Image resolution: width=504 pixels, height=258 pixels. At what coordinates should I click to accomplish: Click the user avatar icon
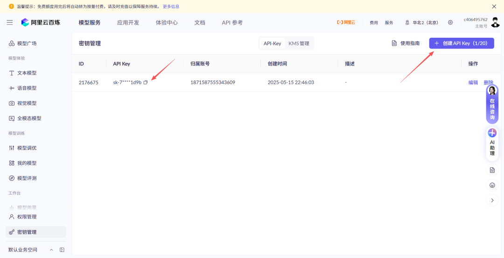495,22
